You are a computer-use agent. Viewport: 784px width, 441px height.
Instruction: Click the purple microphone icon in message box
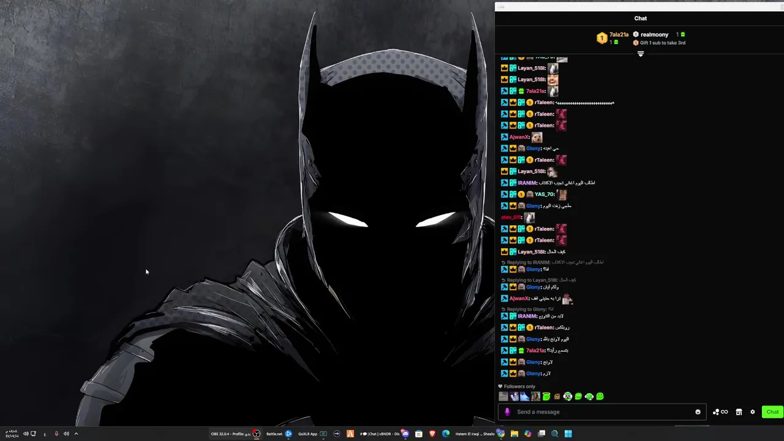[507, 412]
